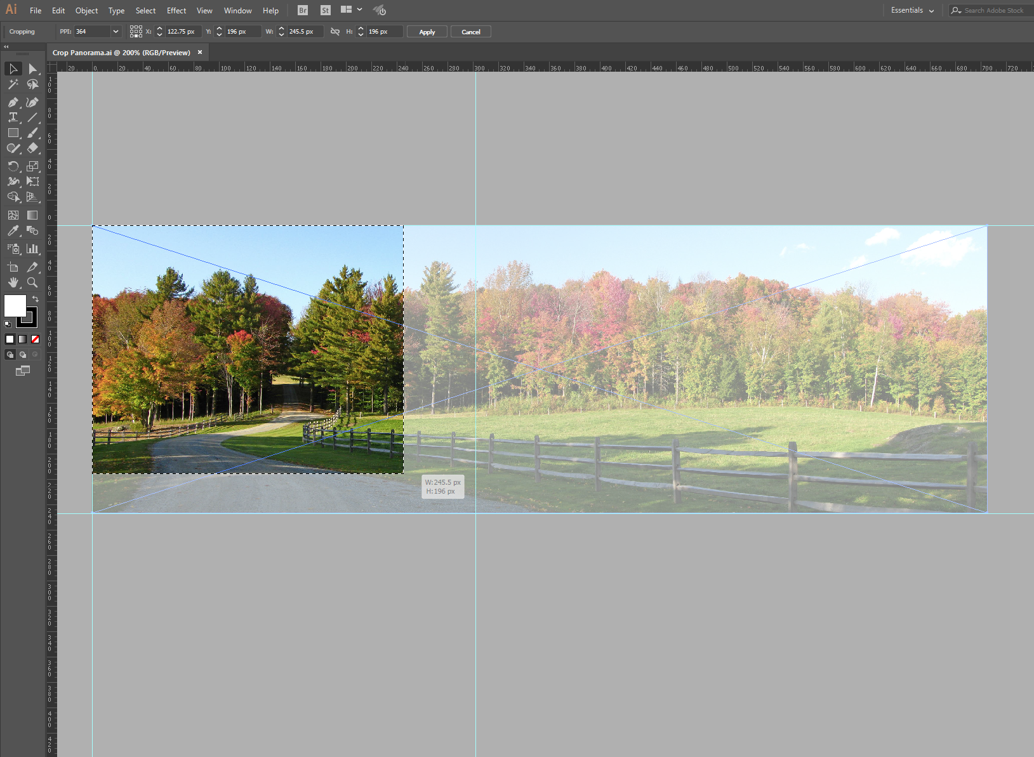Image resolution: width=1034 pixels, height=757 pixels.
Task: Select the Rotate tool
Action: [x=13, y=166]
